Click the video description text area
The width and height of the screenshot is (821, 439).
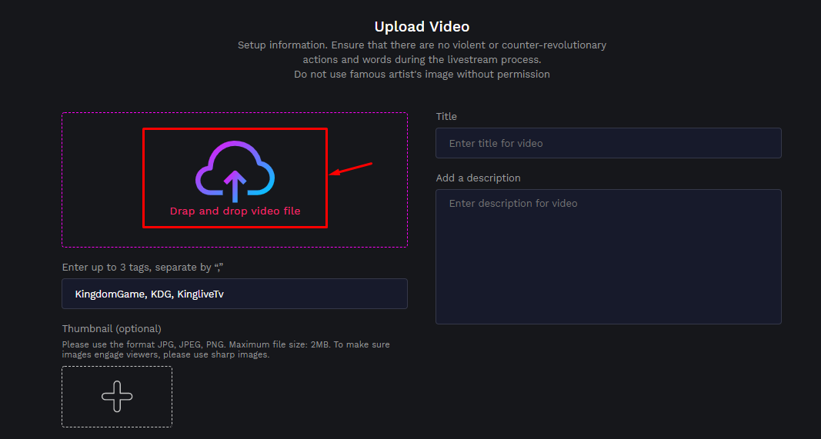click(609, 256)
